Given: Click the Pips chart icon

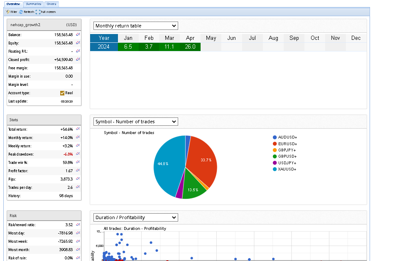Looking at the screenshot, I should click(78, 179).
